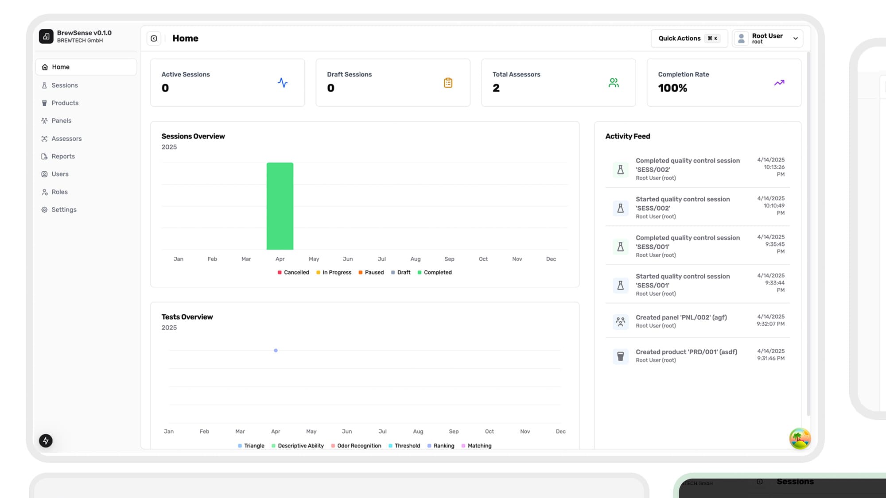Screen dimensions: 886x498
Task: Click the Products cup icon in sidebar
Action: pyautogui.click(x=44, y=103)
